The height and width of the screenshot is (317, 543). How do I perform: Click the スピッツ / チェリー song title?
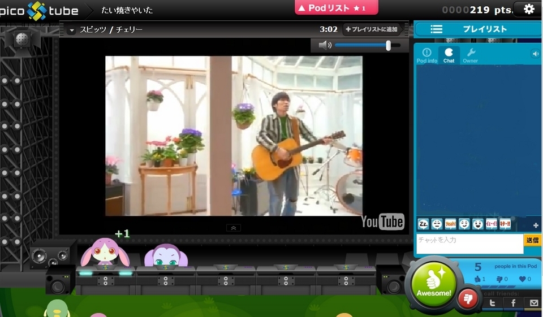111,30
